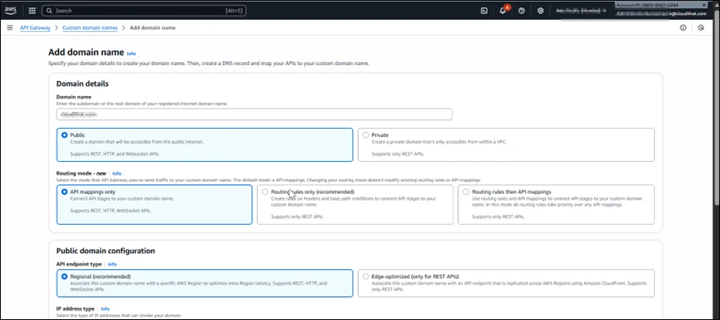The image size is (720, 320).
Task: Click Info link beside API endpoint type
Action: (112, 264)
